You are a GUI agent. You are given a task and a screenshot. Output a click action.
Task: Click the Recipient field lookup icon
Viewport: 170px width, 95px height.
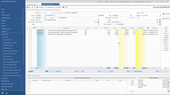[x=160, y=22]
